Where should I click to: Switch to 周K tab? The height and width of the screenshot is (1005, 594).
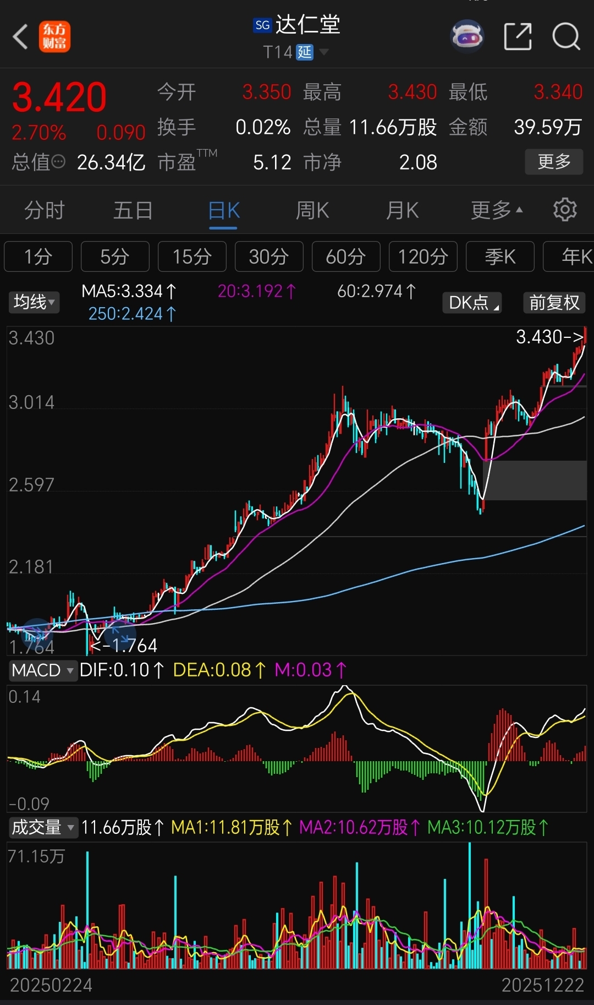tap(312, 210)
